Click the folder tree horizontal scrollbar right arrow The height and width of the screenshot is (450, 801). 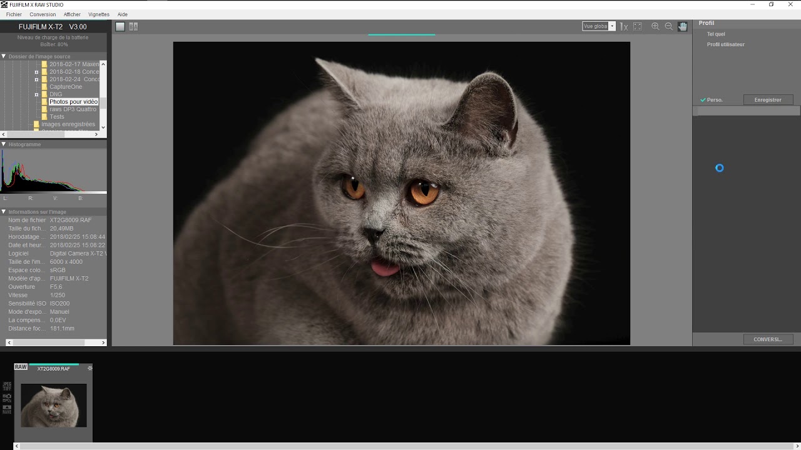coord(96,134)
